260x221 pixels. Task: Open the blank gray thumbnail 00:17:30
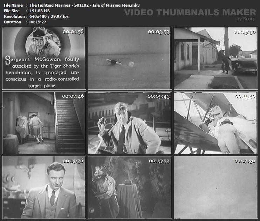(216, 187)
